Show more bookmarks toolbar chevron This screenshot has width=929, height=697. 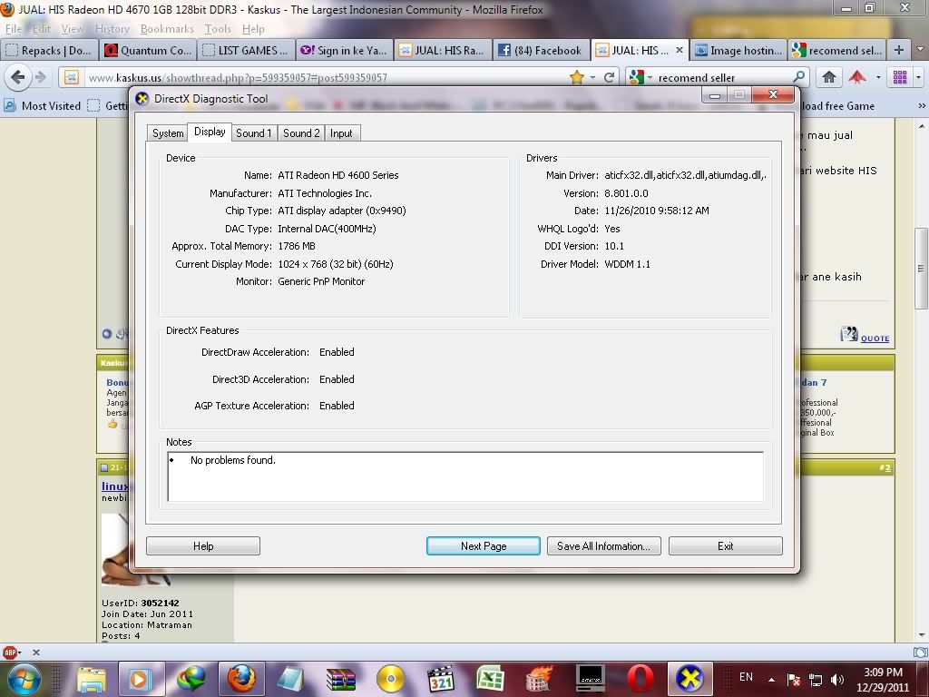pyautogui.click(x=922, y=105)
